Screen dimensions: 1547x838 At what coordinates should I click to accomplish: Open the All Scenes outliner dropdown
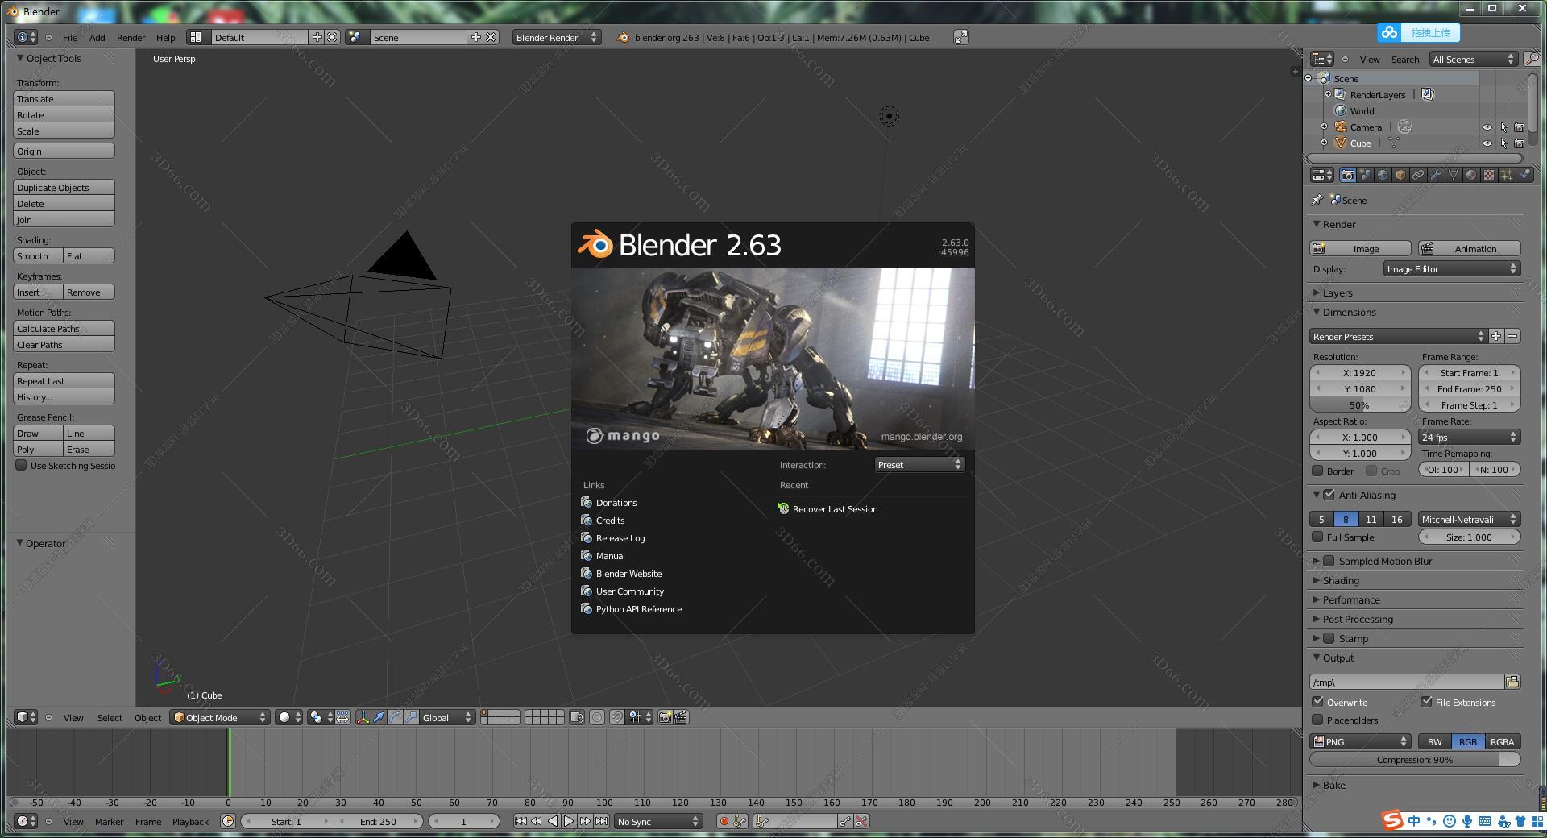[1474, 59]
